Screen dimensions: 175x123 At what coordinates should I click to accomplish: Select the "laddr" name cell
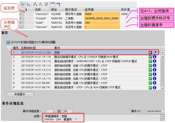coord(42,23)
